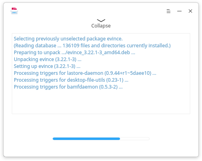Click the '136109 files' text in log
Image resolution: width=202 pixels, height=161 pixels.
click(x=71, y=46)
